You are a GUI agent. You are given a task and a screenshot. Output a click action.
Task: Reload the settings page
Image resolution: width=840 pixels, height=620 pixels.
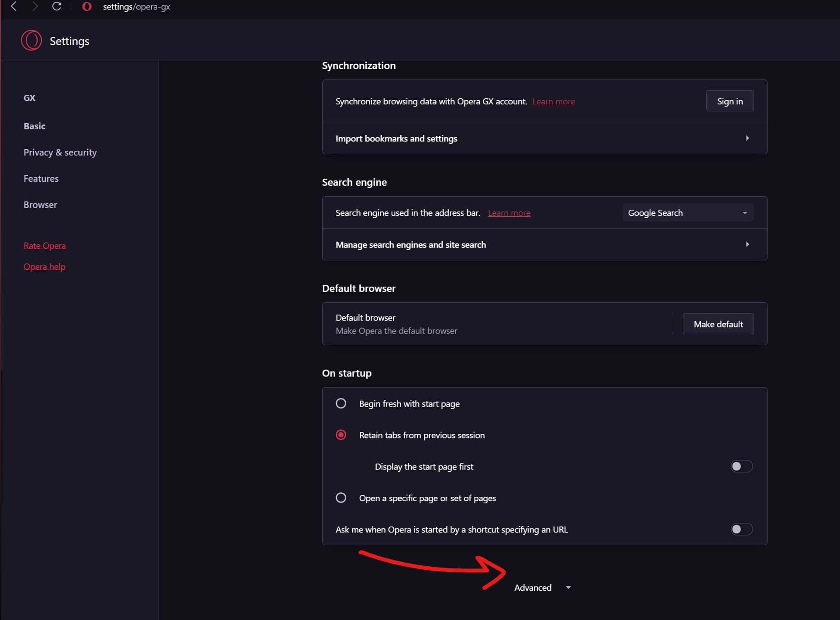pyautogui.click(x=57, y=7)
